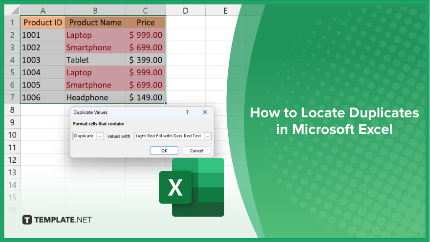430x242 pixels.
Task: Close the Duplicate Values dialog
Action: pyautogui.click(x=205, y=112)
